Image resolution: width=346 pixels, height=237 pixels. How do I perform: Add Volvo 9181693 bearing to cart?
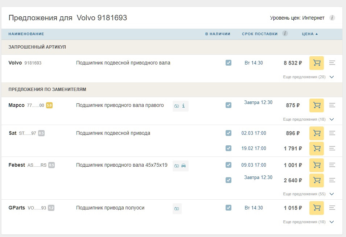tap(316, 63)
